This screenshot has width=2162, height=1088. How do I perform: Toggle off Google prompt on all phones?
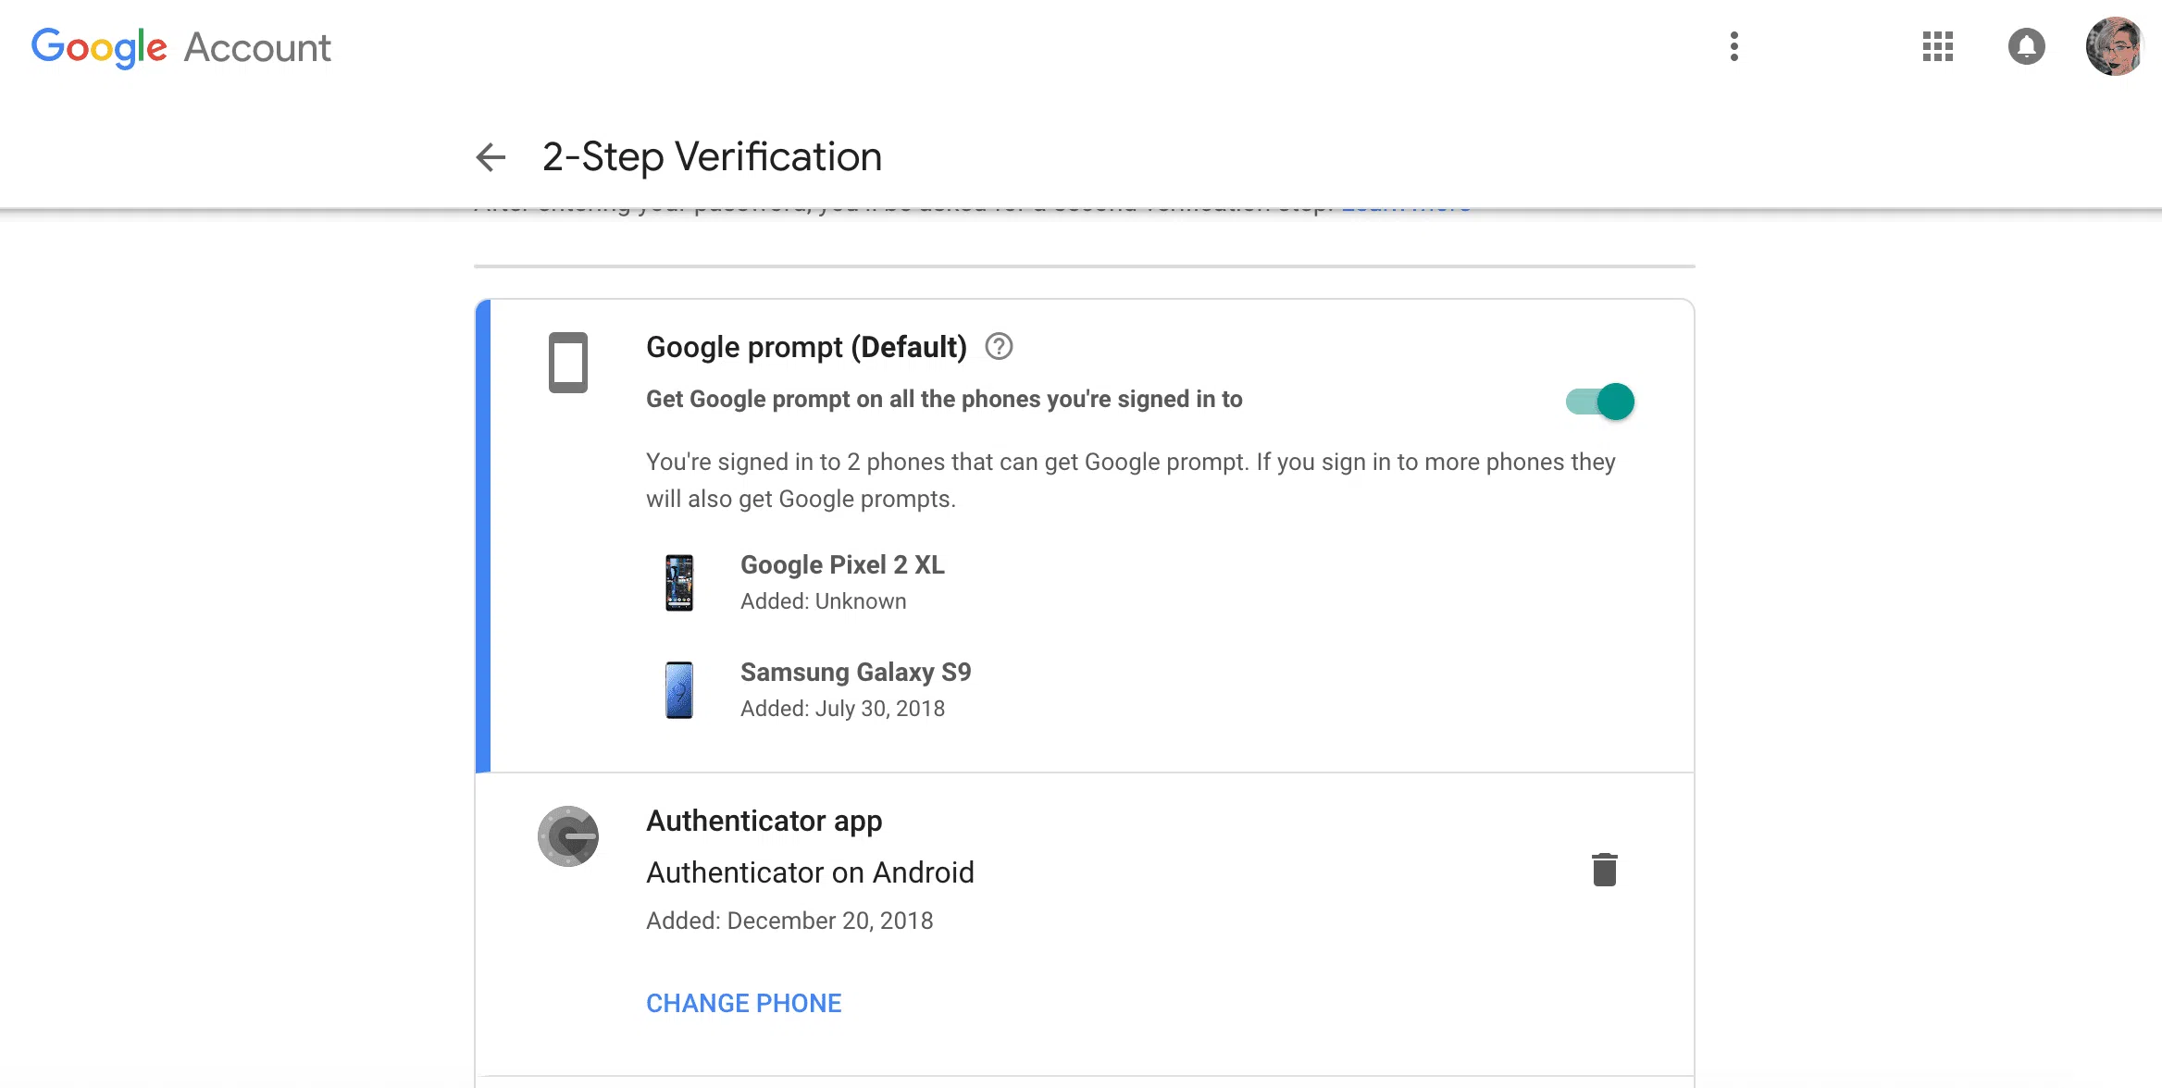(x=1601, y=402)
